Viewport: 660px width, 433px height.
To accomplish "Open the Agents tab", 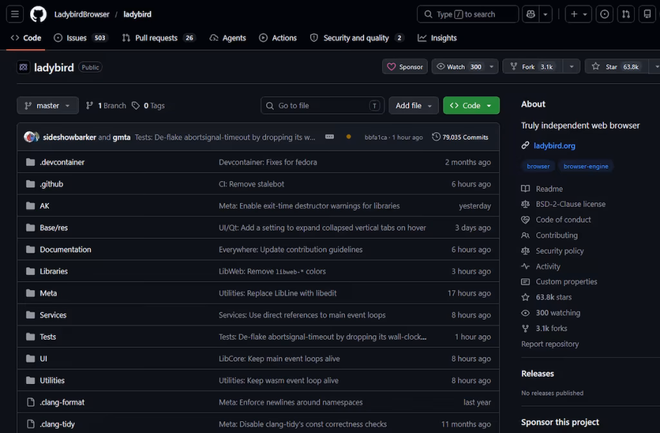I will [x=228, y=38].
